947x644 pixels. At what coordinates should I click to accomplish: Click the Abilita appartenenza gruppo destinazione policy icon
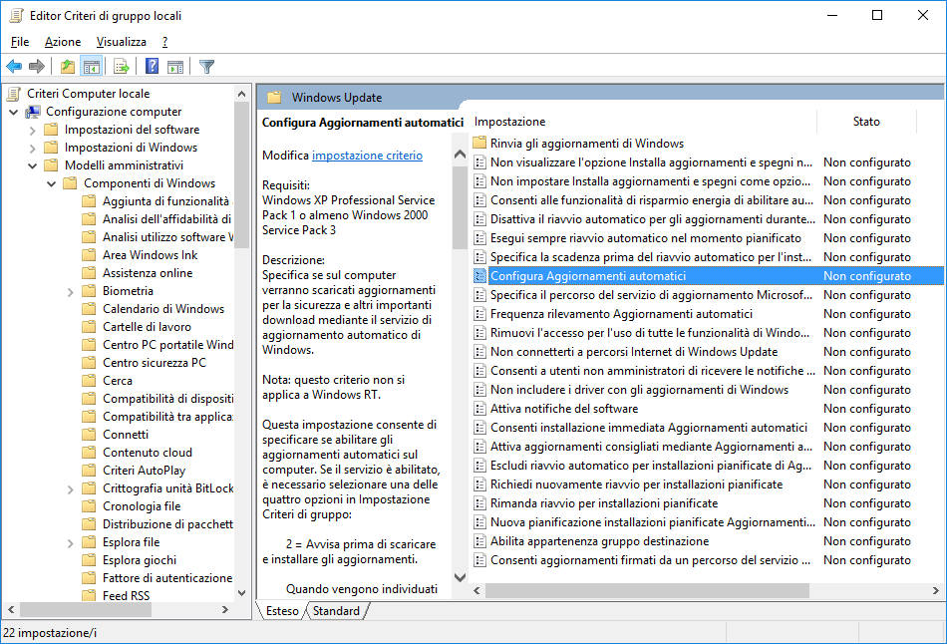click(479, 541)
